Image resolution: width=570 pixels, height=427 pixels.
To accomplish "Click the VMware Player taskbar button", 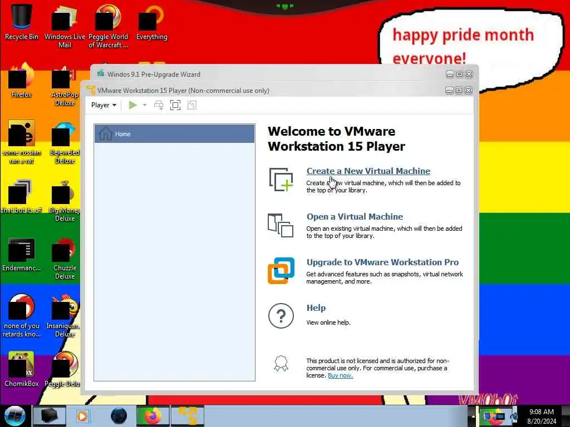I will click(188, 416).
